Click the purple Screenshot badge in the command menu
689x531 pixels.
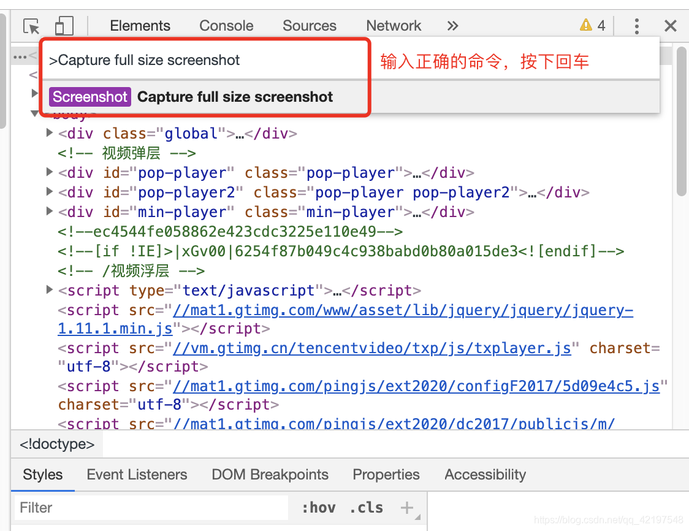tap(89, 96)
